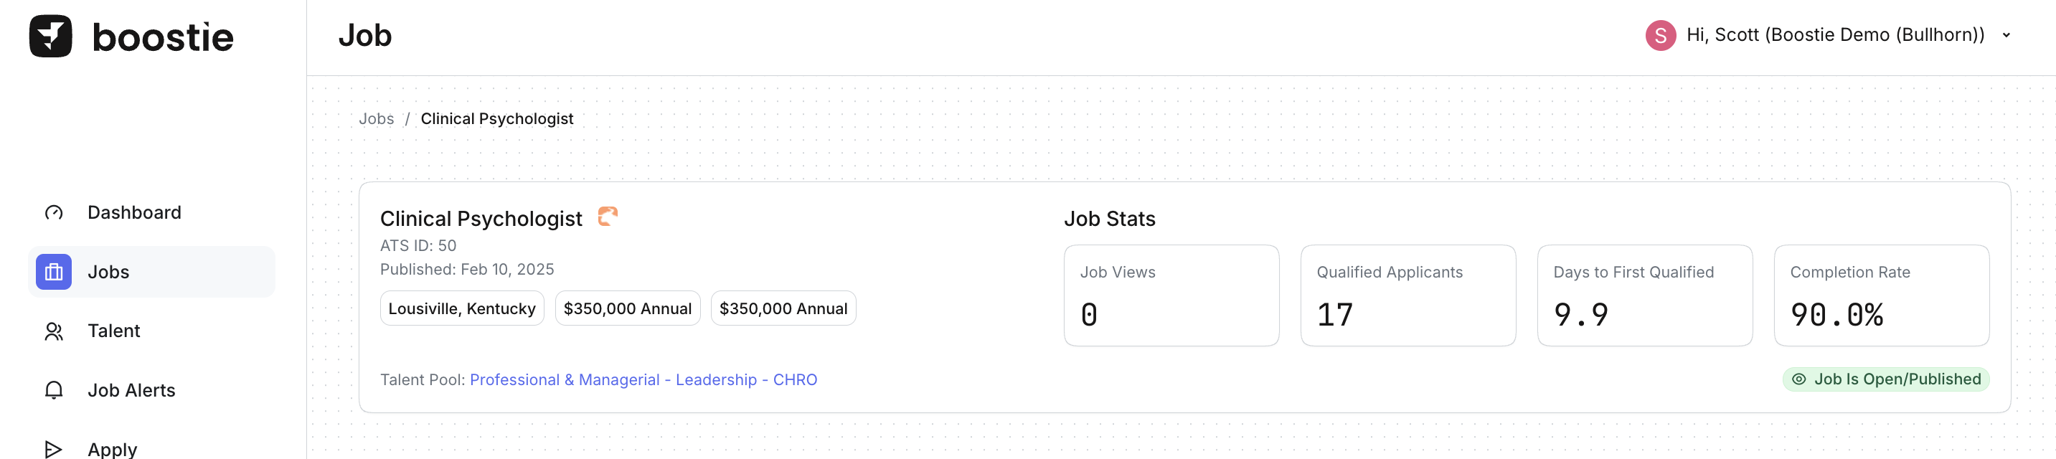Click the Apply arrow icon

(x=54, y=449)
